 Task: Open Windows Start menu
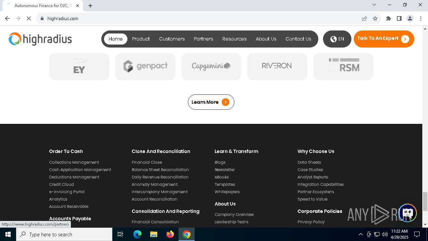[x=8, y=234]
